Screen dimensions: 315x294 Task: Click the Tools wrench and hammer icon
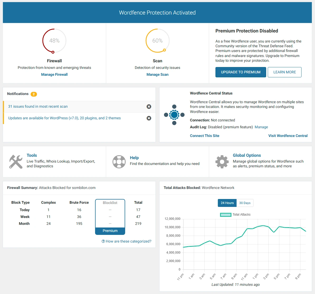[x=16, y=162]
